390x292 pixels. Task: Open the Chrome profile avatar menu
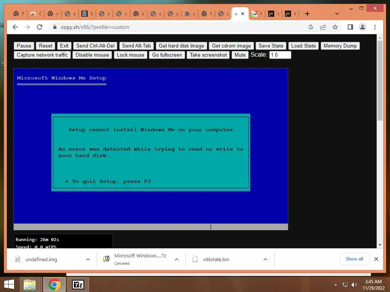(363, 27)
